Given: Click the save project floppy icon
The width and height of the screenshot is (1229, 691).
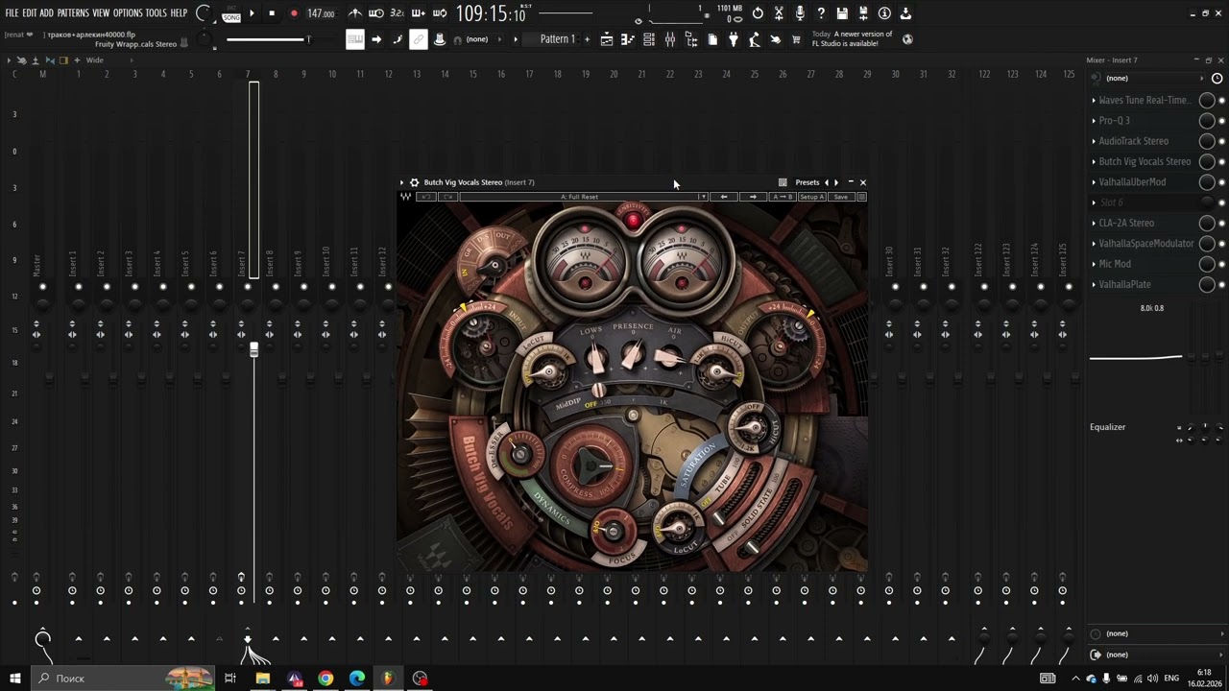Looking at the screenshot, I should [842, 13].
